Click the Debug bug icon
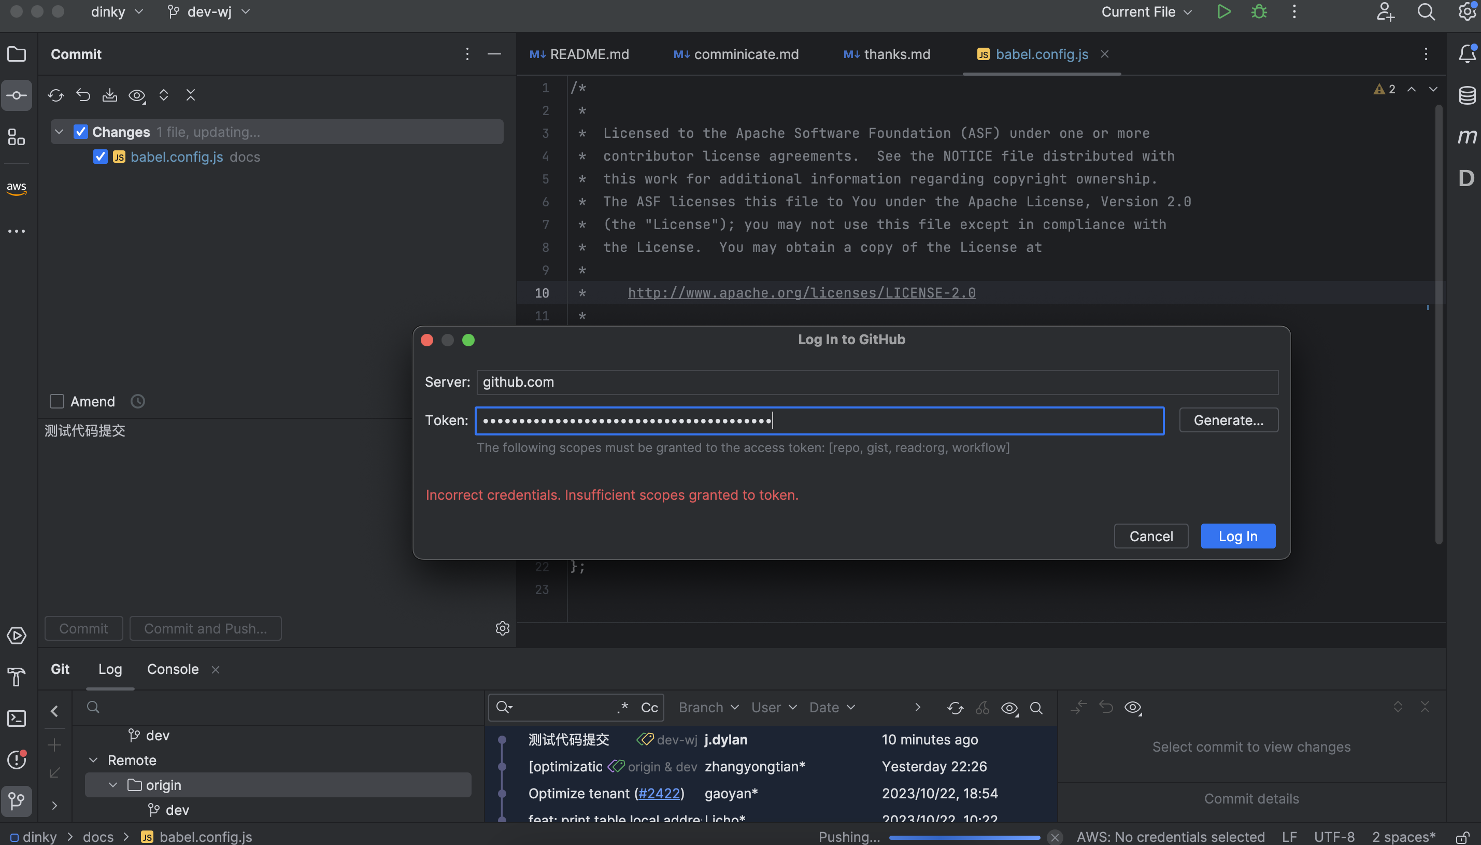 (1259, 11)
